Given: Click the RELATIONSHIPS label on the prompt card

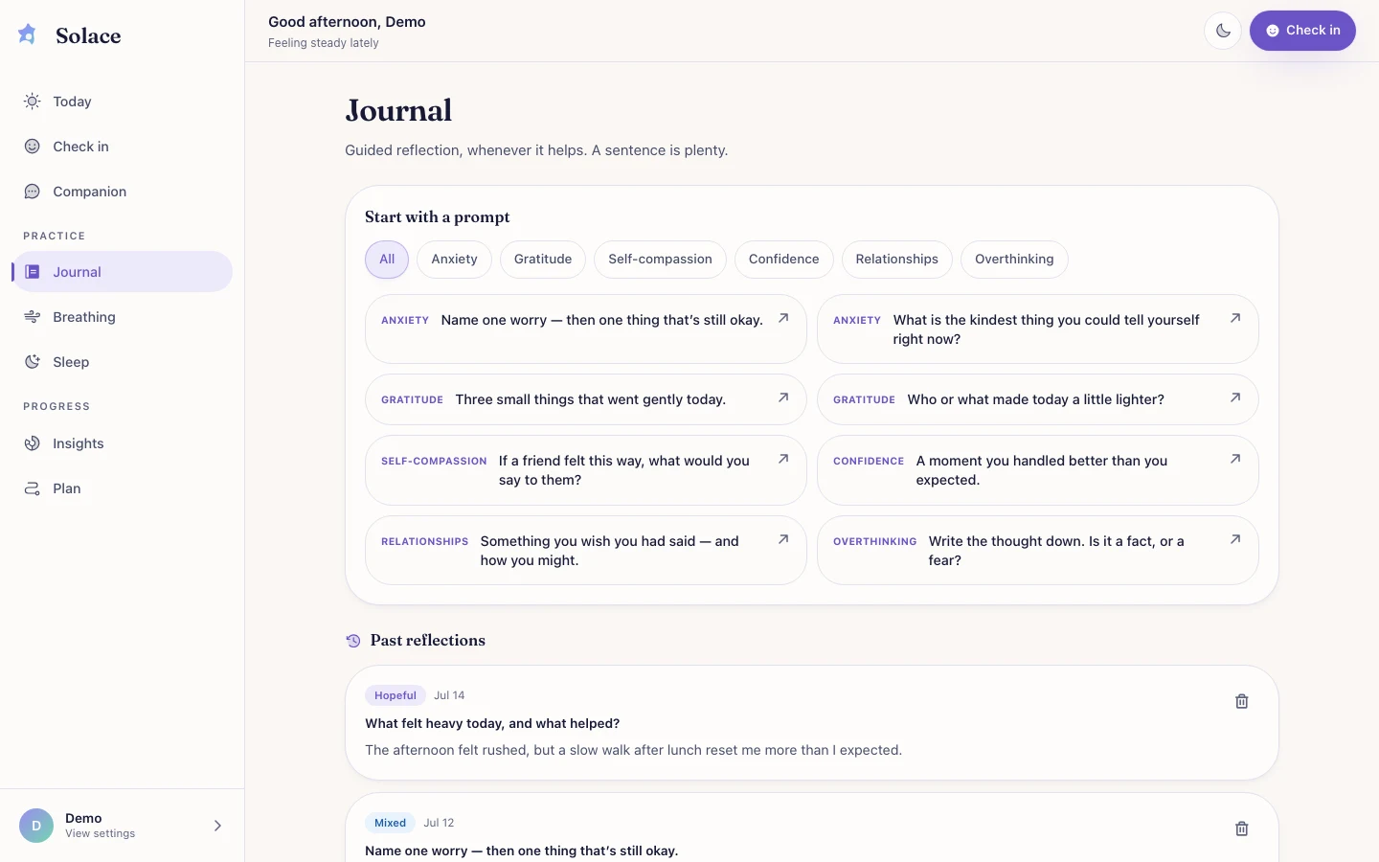Looking at the screenshot, I should click(x=424, y=542).
